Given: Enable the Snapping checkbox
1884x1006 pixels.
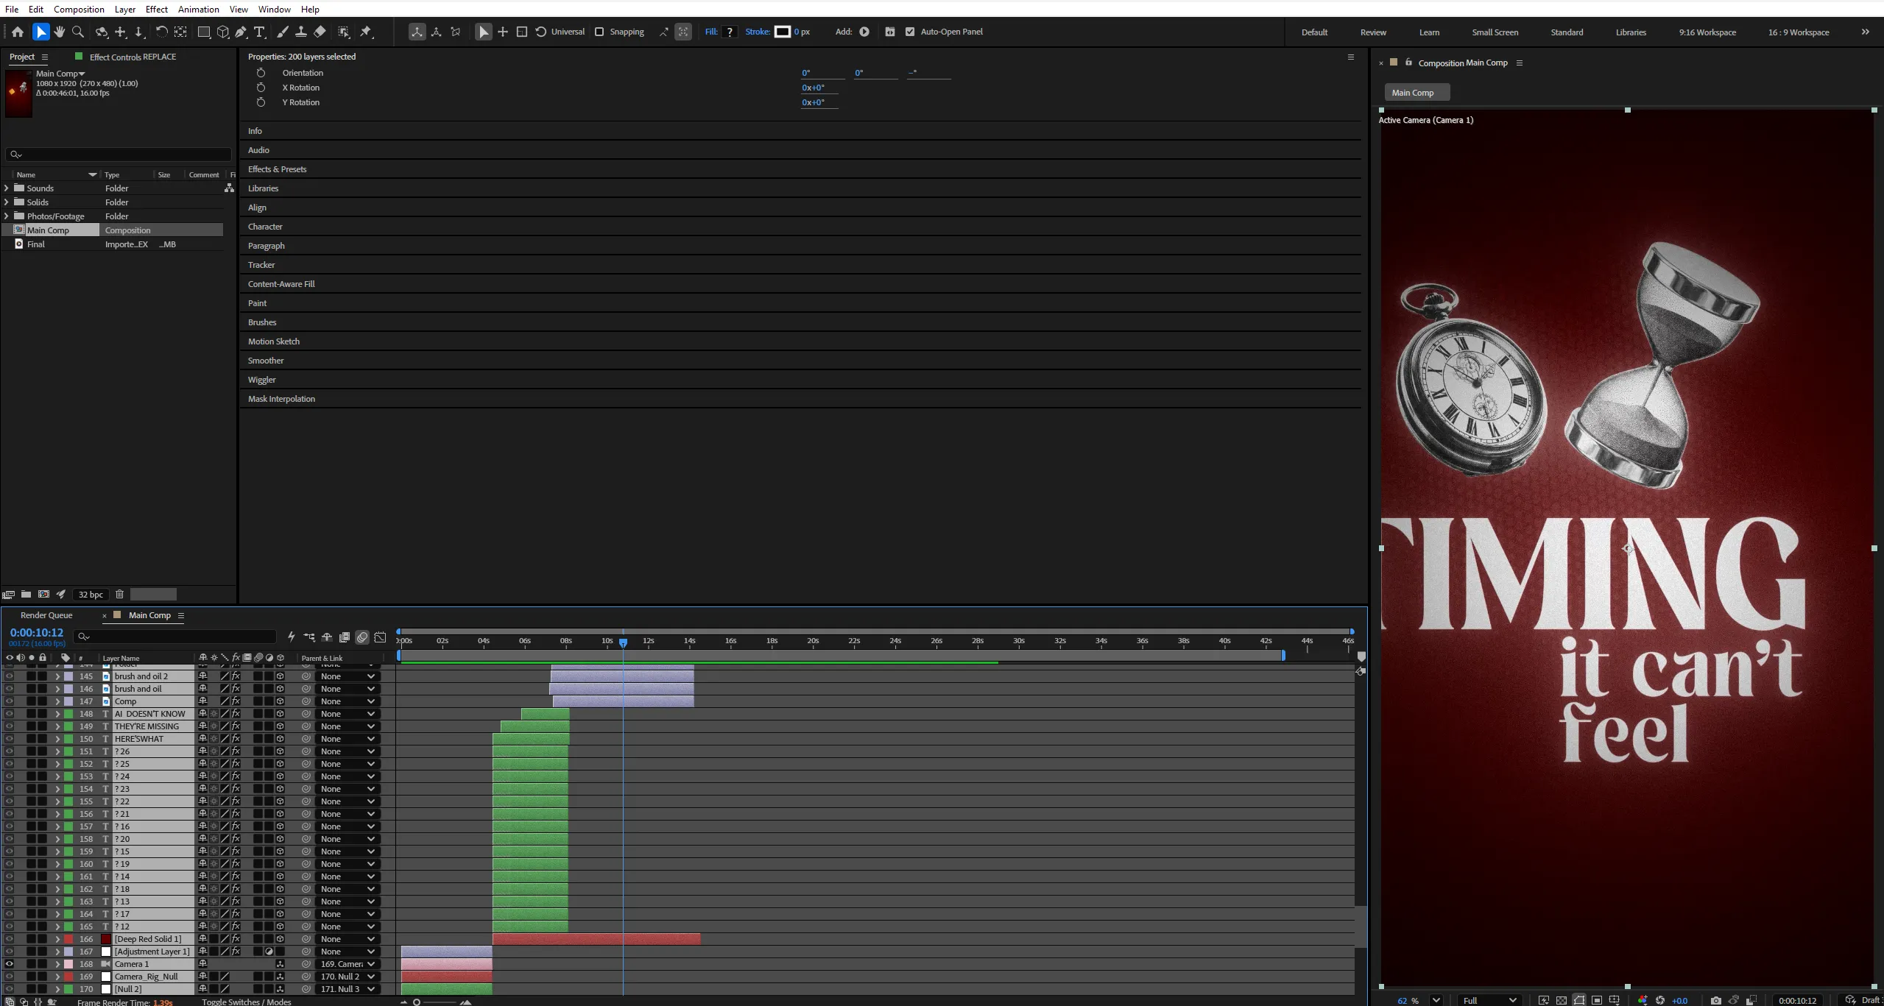Looking at the screenshot, I should click(599, 32).
